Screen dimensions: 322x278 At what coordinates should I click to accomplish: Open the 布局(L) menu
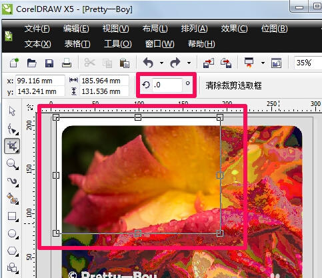155,29
